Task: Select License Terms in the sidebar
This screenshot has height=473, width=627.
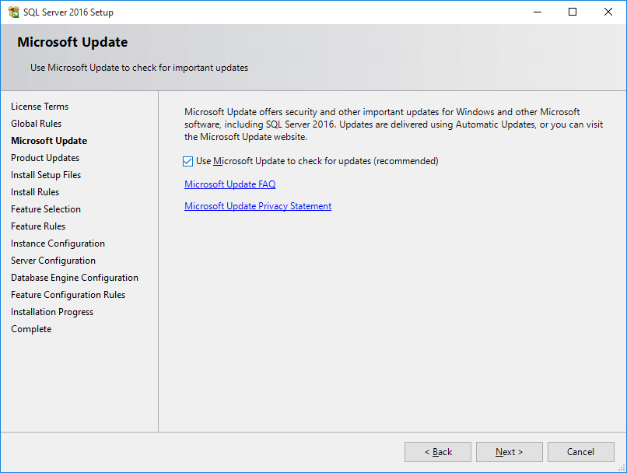Action: [40, 106]
